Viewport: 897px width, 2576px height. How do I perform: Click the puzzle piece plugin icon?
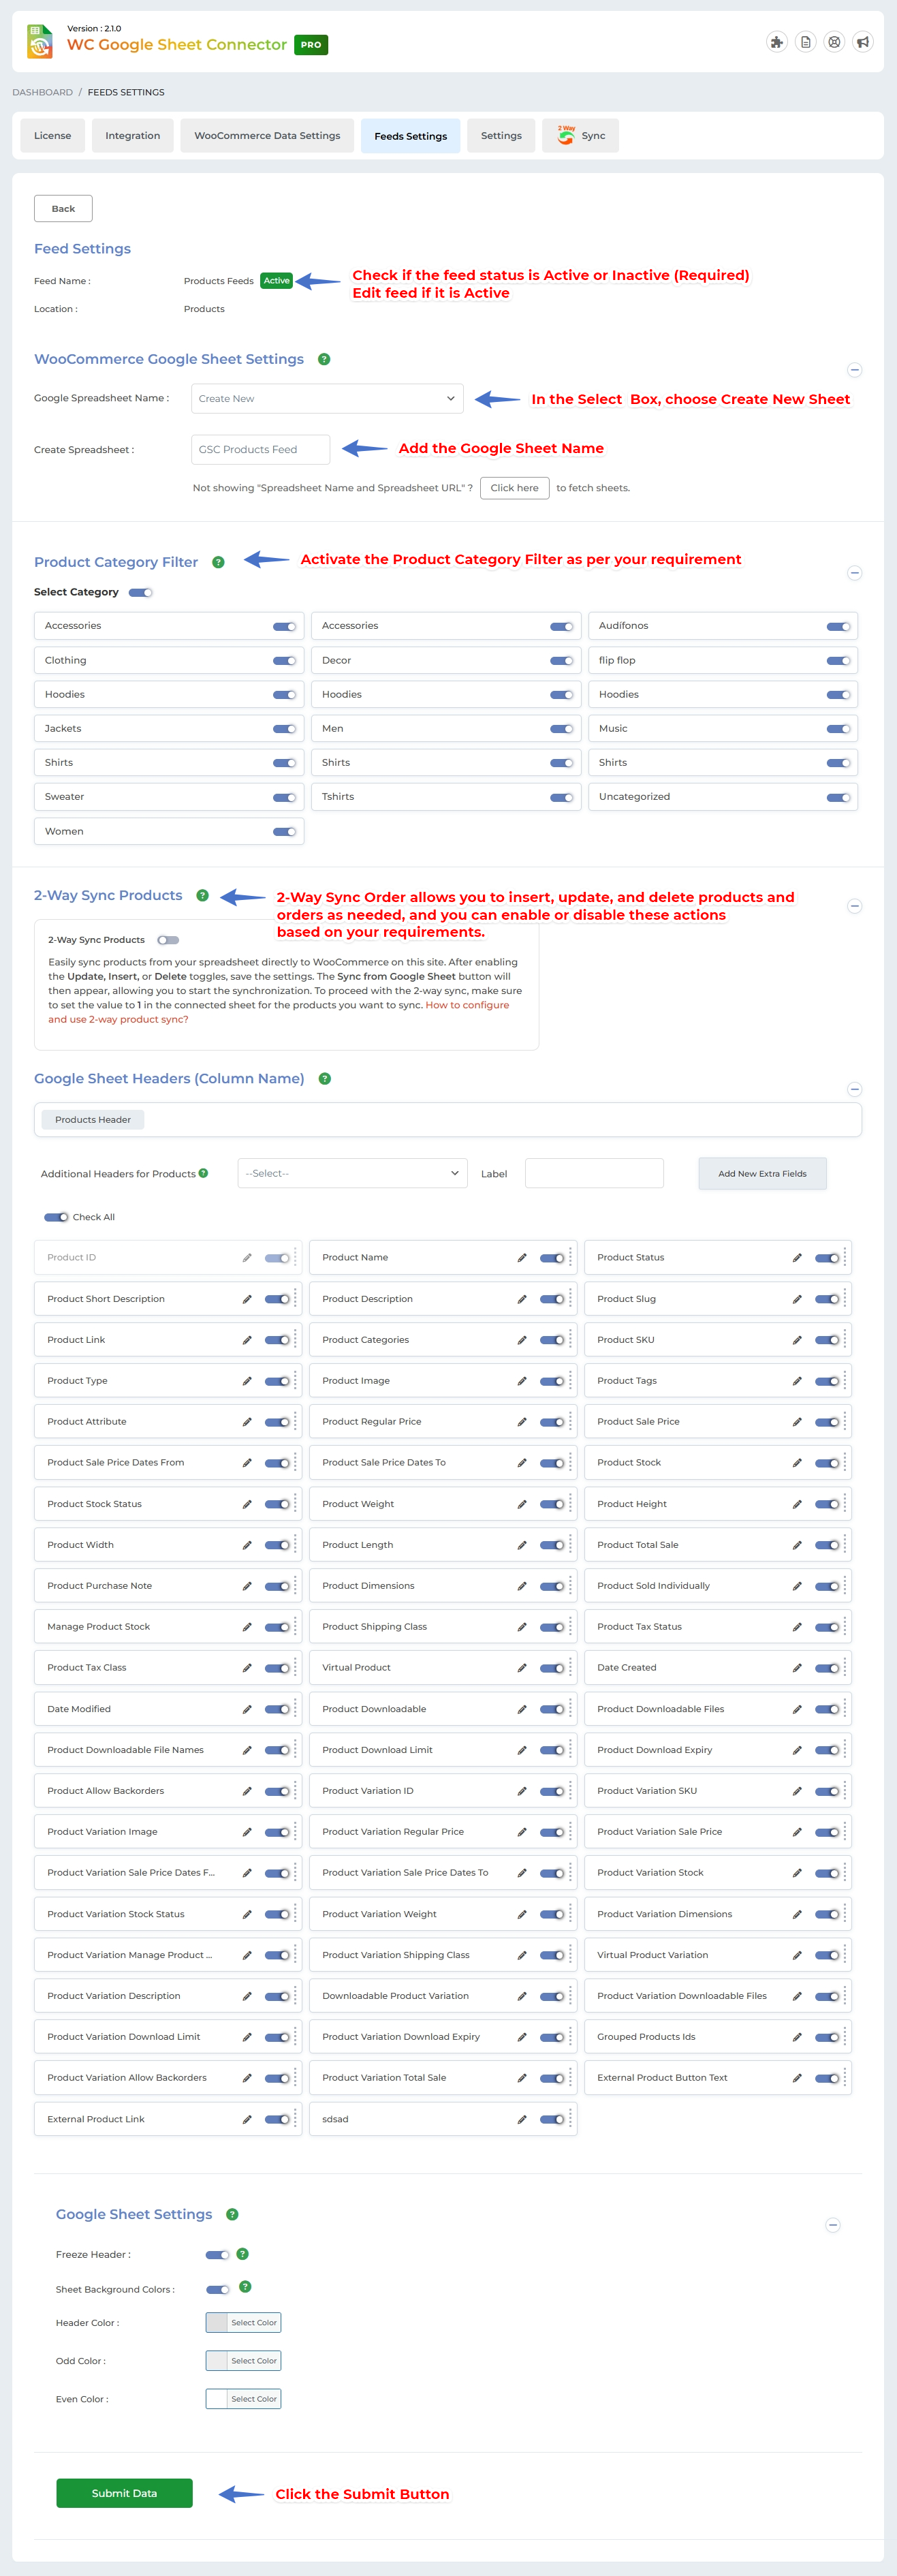776,42
